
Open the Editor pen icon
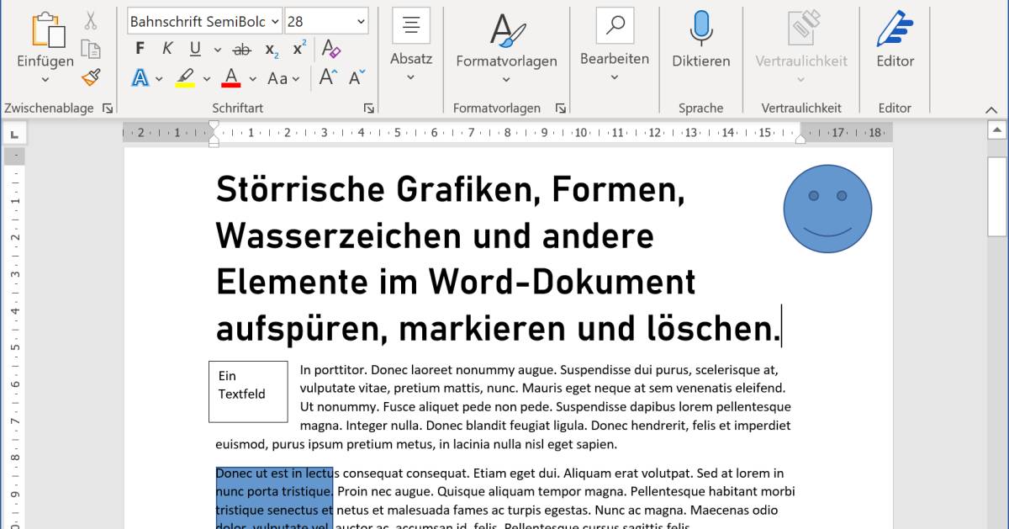point(895,29)
